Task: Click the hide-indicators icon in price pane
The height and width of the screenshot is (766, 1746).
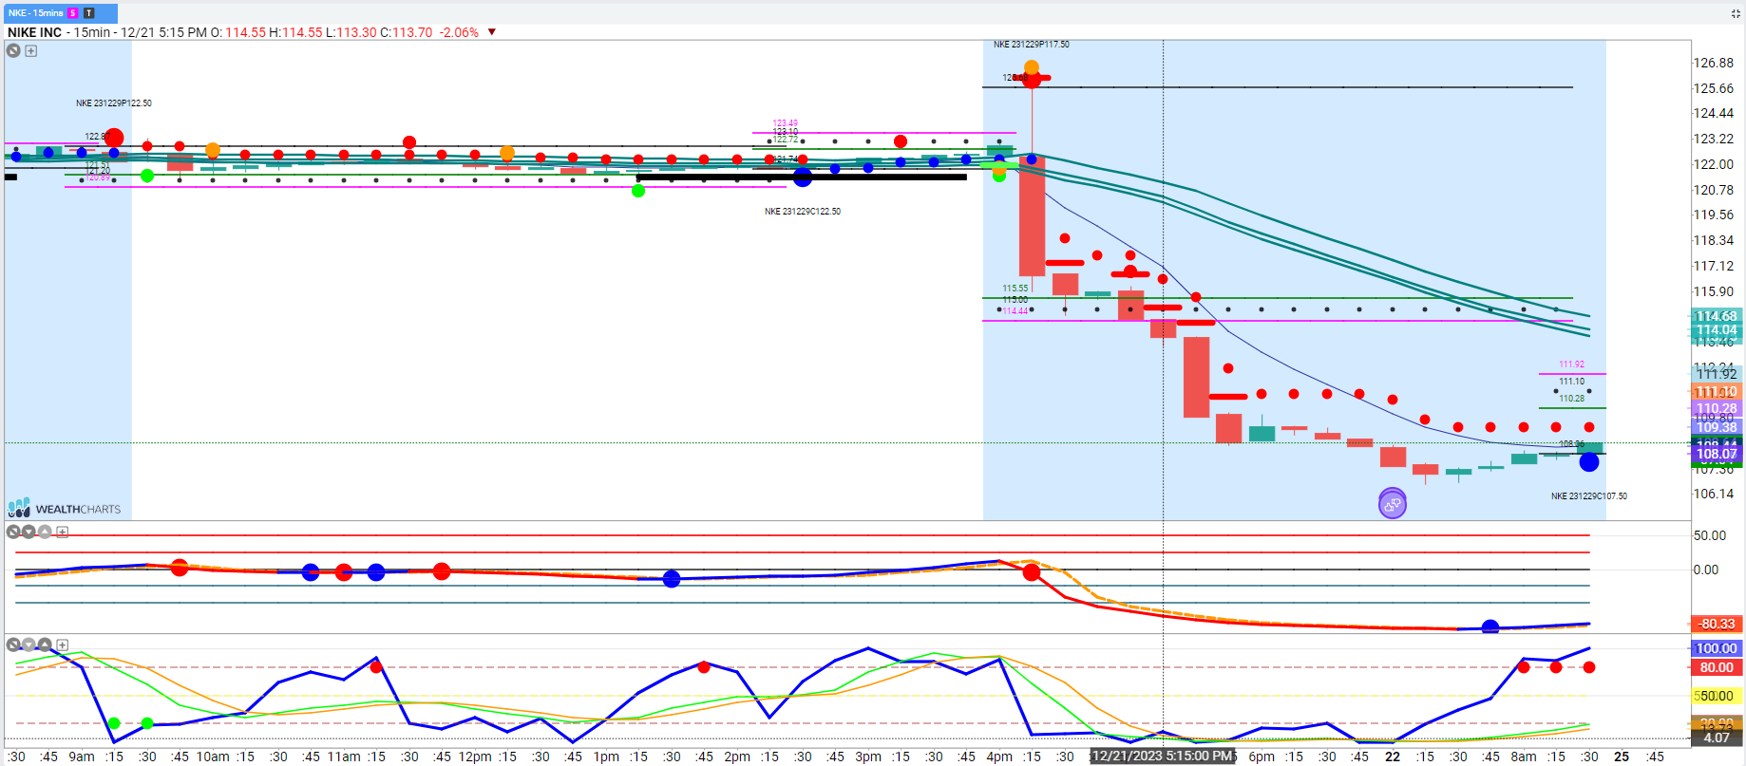Action: (x=13, y=50)
